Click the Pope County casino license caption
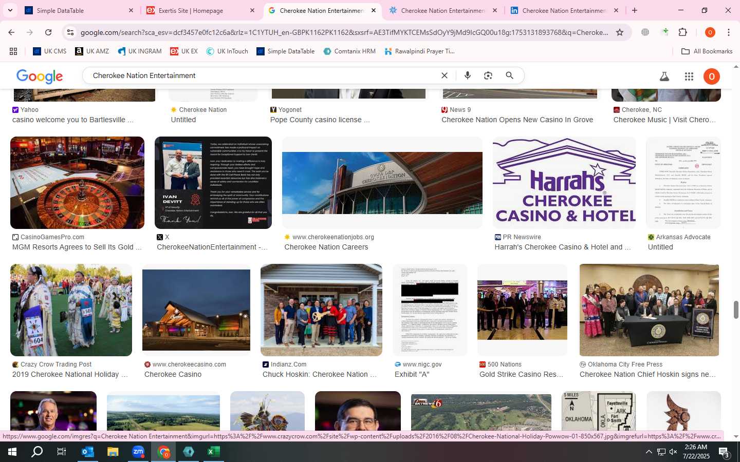Viewport: 740px width, 462px height. click(x=320, y=120)
